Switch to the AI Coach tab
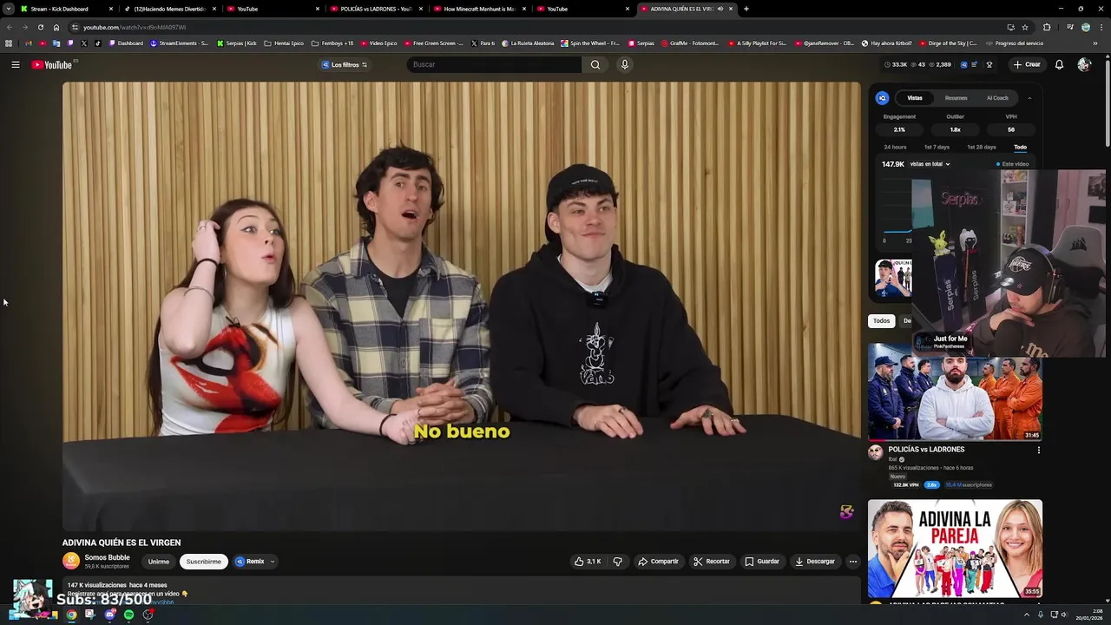Viewport: 1111px width, 625px height. 997,98
